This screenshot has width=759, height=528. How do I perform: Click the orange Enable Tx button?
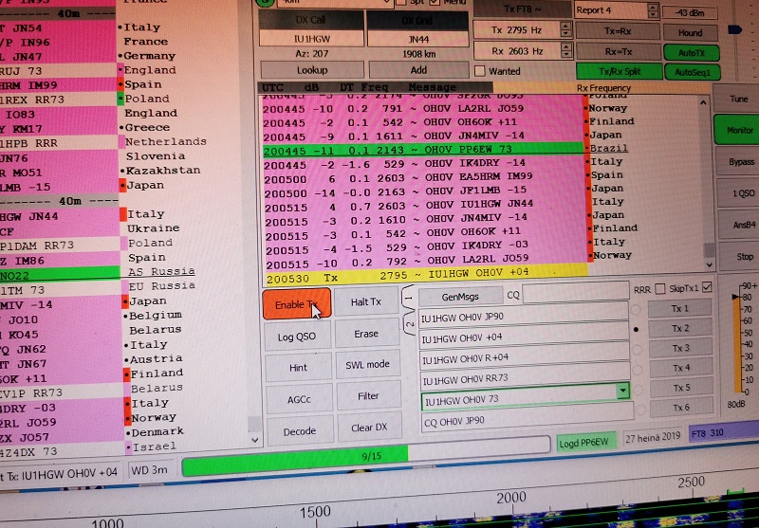click(x=297, y=304)
